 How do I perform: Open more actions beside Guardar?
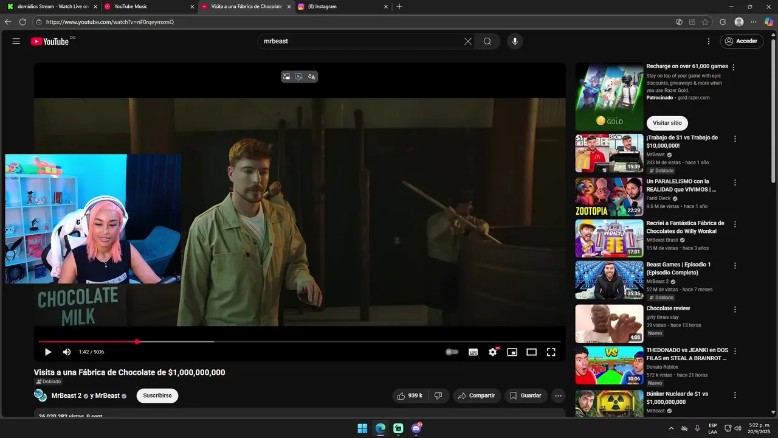pyautogui.click(x=558, y=396)
